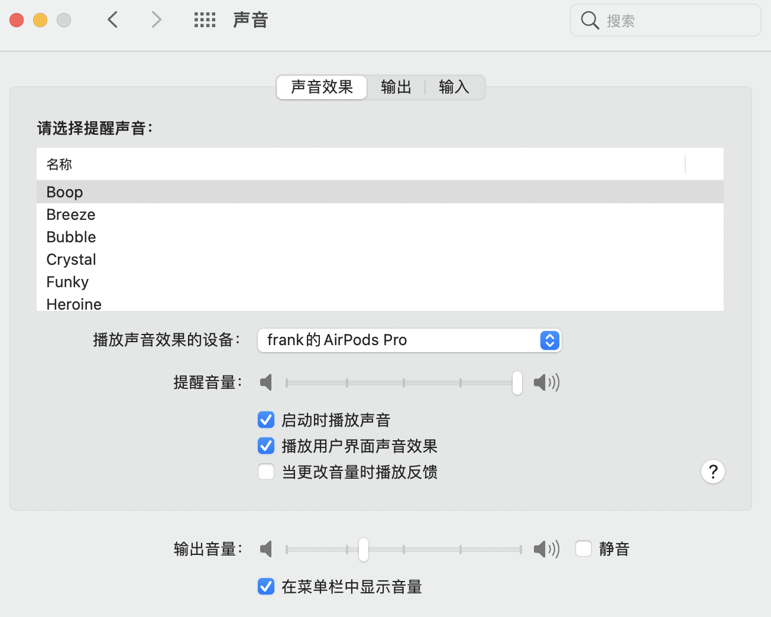Switch to the 输出 tab
The width and height of the screenshot is (771, 617).
tap(396, 87)
